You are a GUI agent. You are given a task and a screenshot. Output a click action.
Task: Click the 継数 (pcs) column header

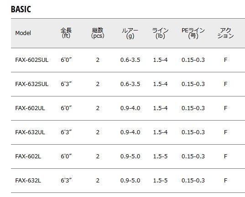click(98, 33)
